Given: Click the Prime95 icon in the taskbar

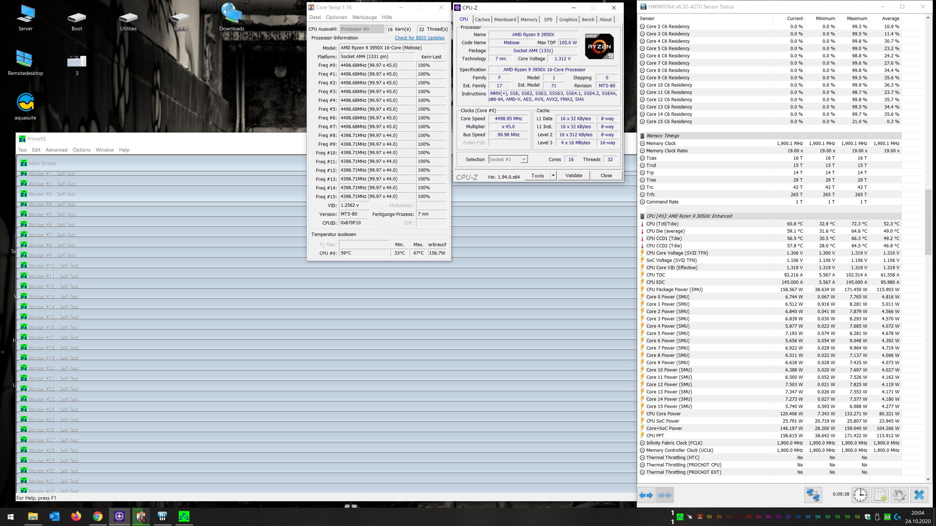Looking at the screenshot, I should (184, 517).
